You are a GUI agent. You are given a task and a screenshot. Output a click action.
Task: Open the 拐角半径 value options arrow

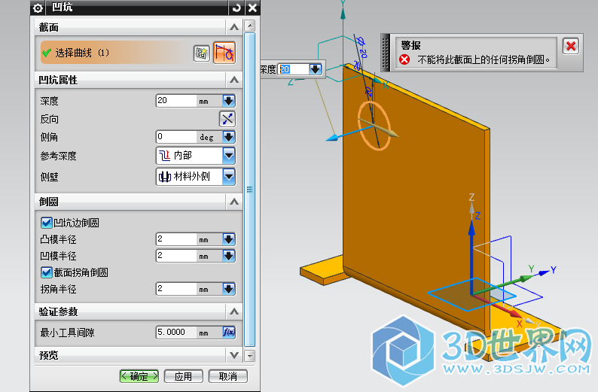pos(229,289)
